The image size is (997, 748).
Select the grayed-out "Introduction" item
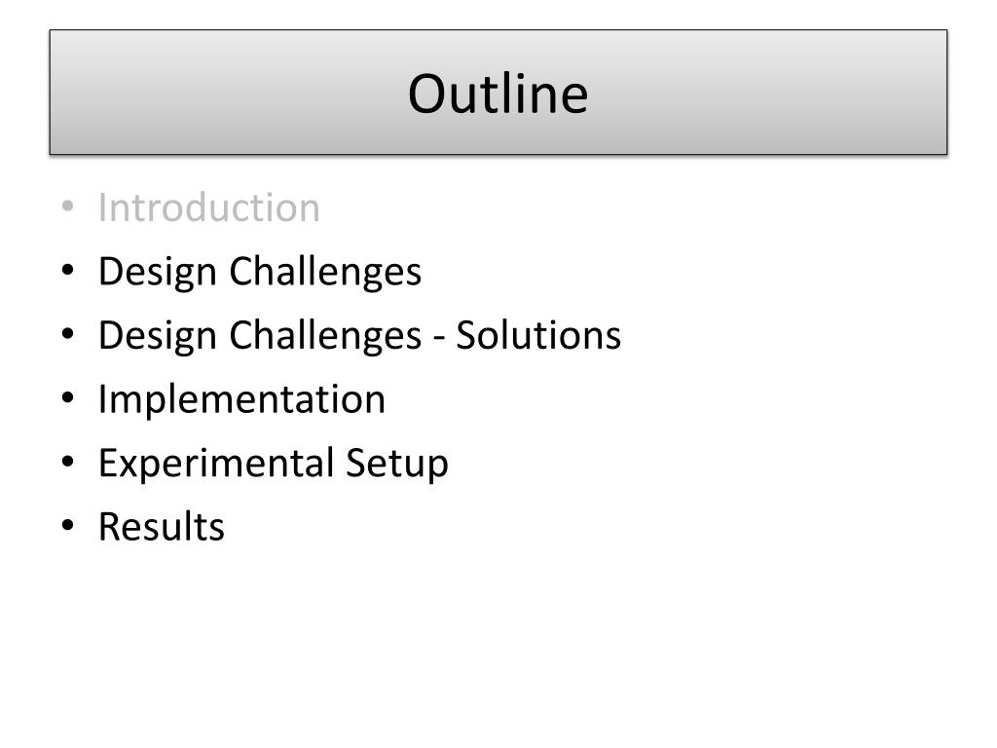tap(208, 207)
